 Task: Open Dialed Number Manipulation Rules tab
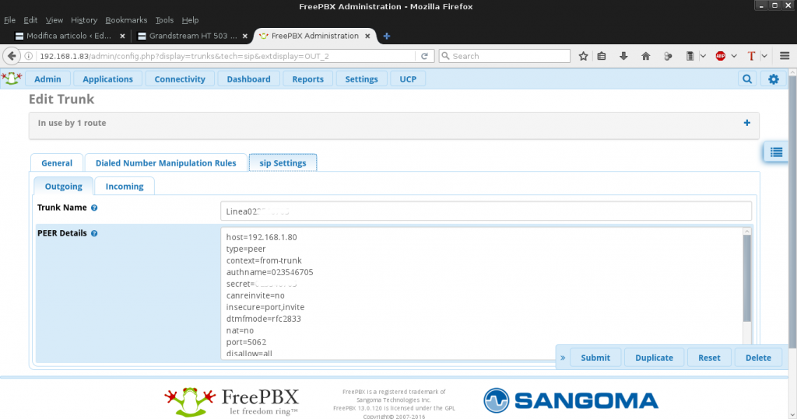(166, 163)
